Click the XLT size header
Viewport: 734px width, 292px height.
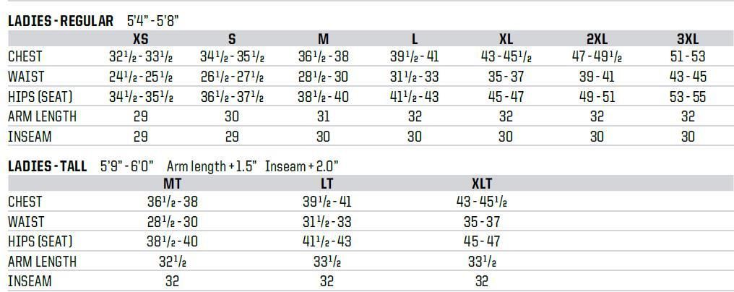coord(482,184)
